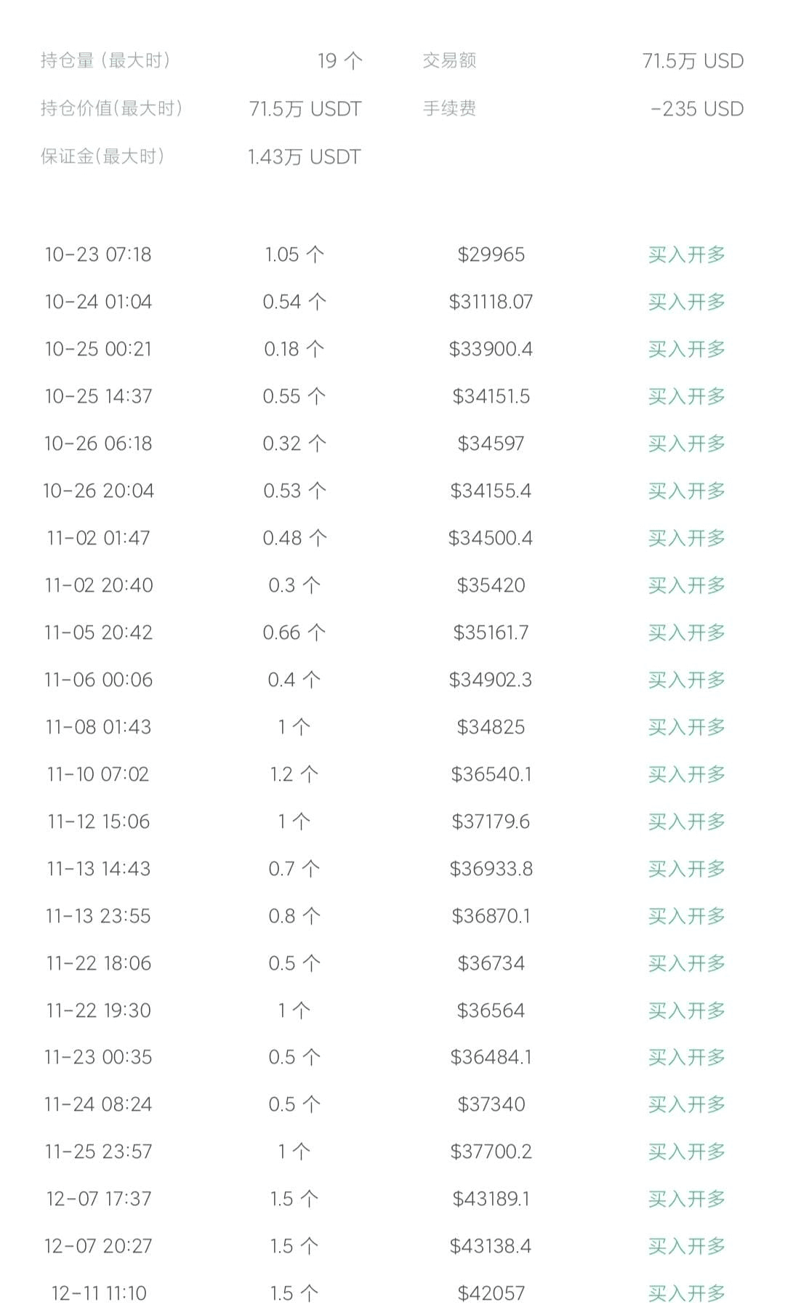Click the 手续费 fee label
Screen dimensions: 785x1310
449,108
